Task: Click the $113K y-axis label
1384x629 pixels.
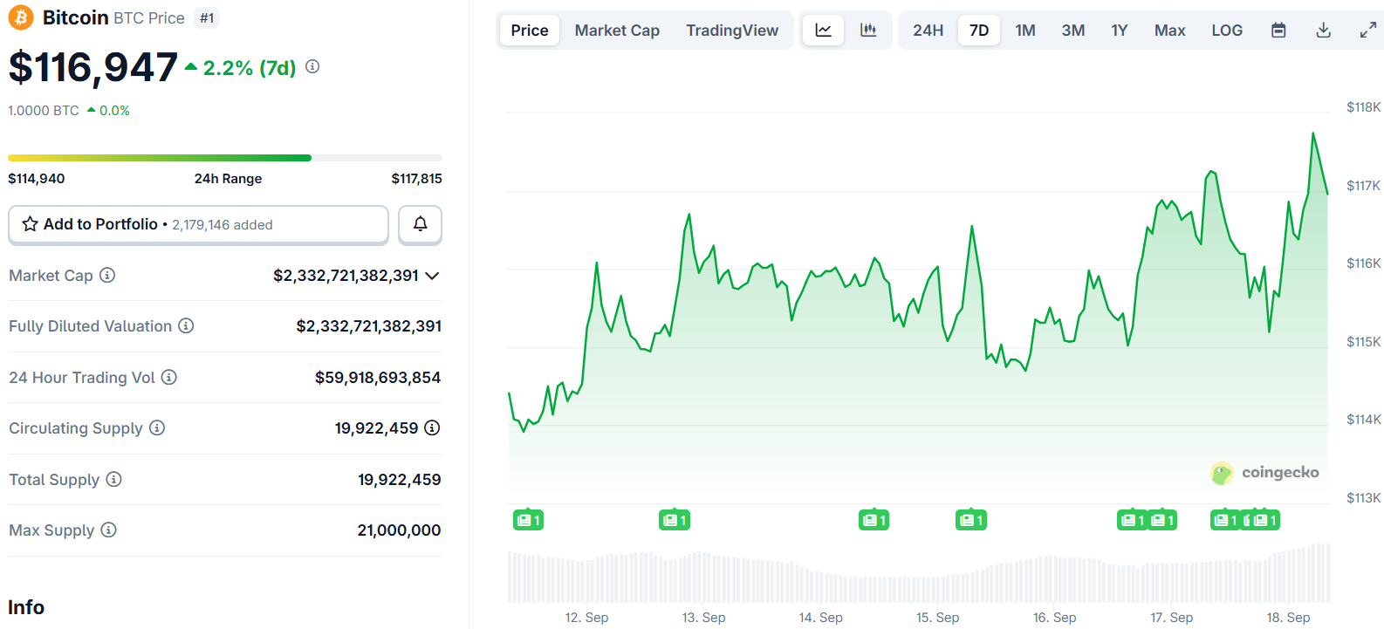Action: 1364,498
